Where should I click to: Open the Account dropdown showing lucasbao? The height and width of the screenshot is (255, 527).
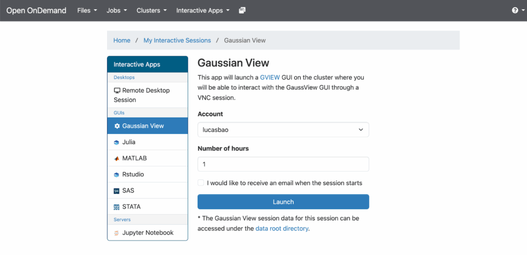point(283,130)
